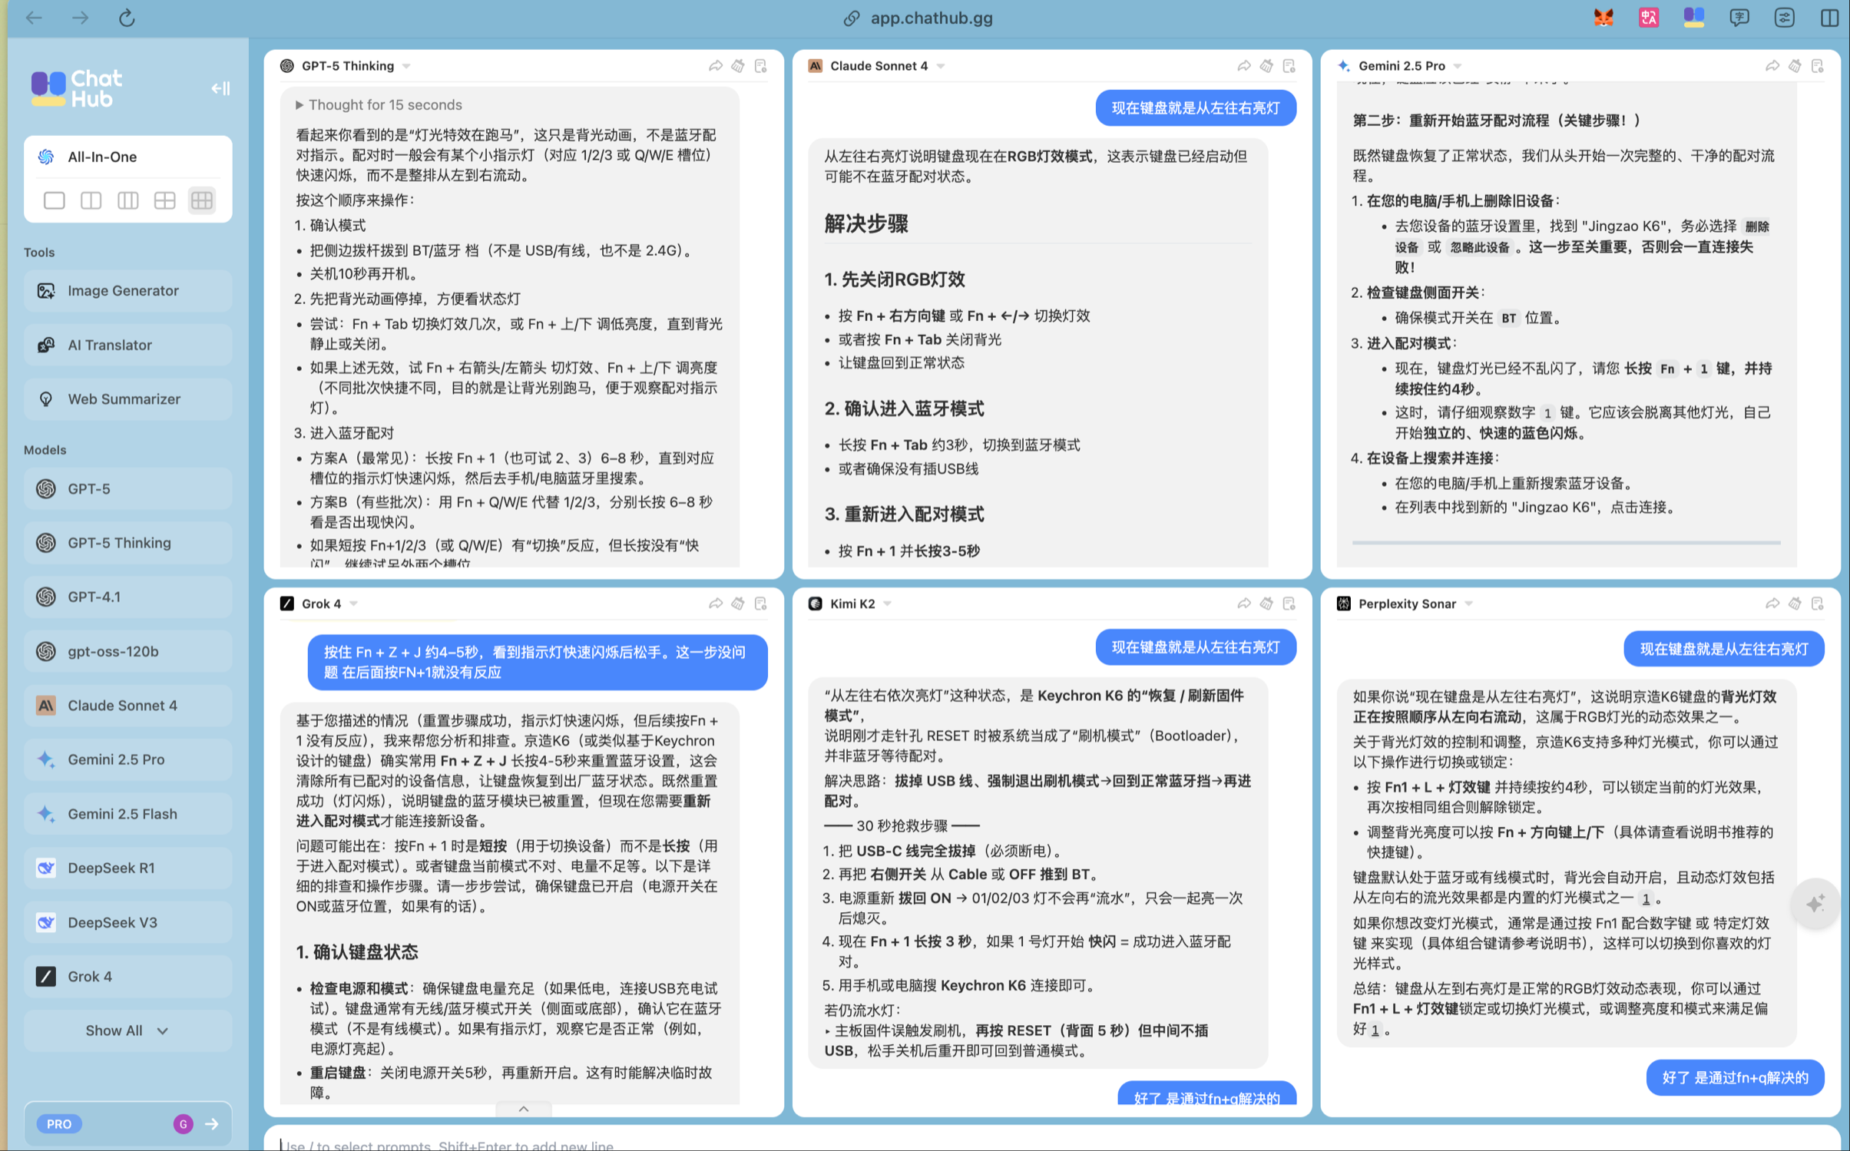
Task: Reload the browser page
Action: [x=127, y=18]
